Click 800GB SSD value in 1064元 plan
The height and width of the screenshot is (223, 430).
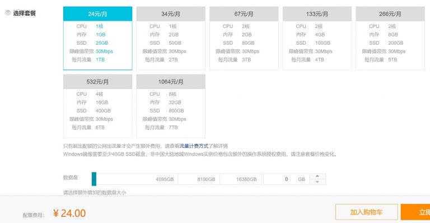[x=176, y=111]
